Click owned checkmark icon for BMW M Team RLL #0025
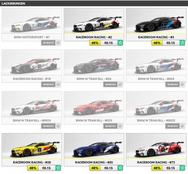Image resolution: width=188 pixels, height=174 pixels. pyautogui.click(x=182, y=126)
